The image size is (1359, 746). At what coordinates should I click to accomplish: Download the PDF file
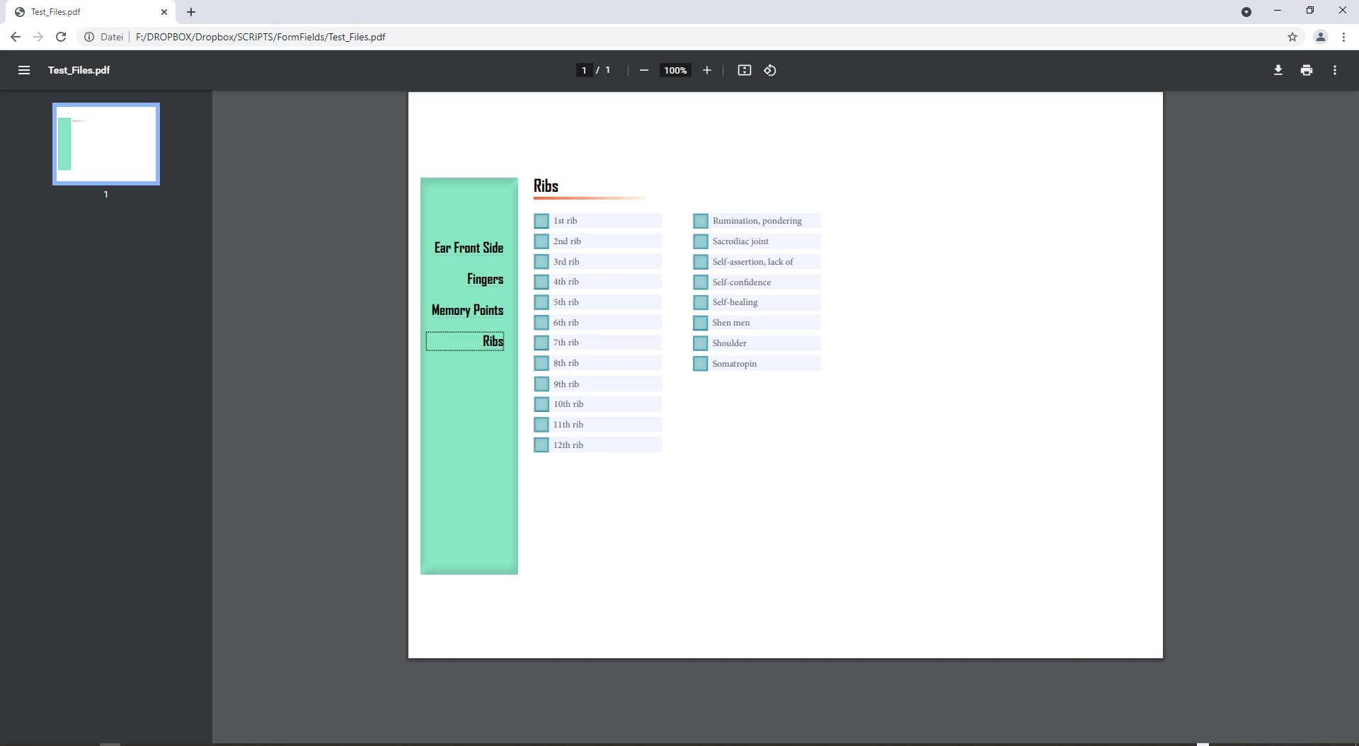(x=1278, y=70)
